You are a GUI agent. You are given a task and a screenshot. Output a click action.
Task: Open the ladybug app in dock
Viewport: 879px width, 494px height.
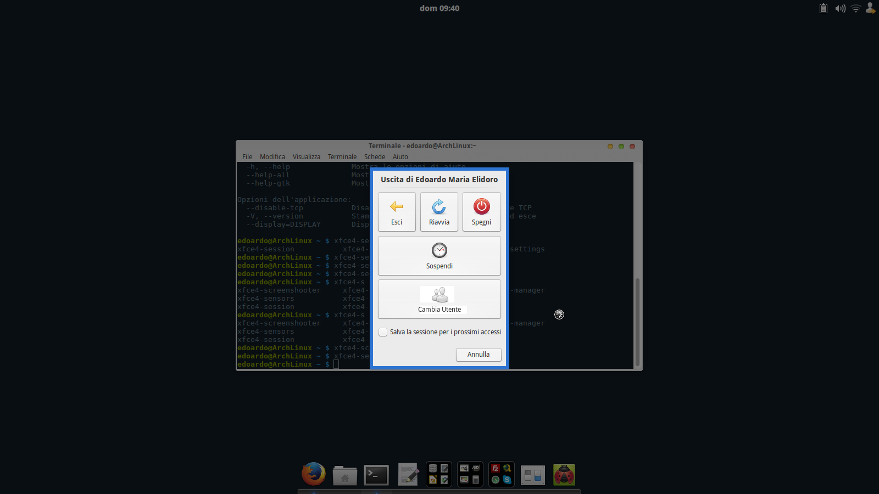[564, 475]
